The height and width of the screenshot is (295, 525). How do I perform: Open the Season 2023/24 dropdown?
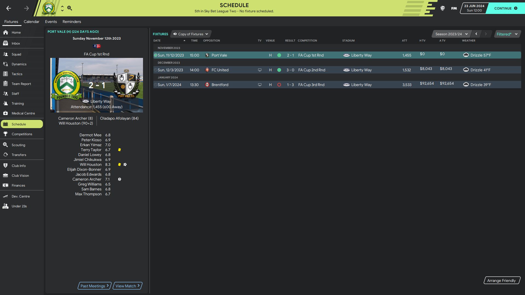point(451,34)
